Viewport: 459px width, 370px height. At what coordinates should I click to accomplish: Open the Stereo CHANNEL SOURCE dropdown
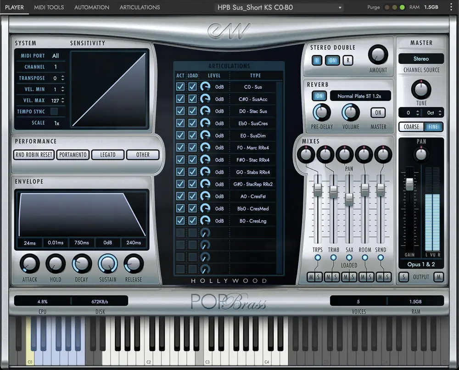click(x=421, y=59)
